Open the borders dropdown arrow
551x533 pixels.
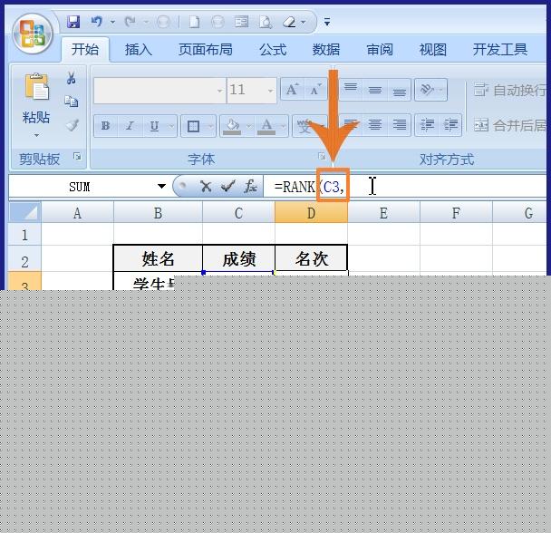210,126
